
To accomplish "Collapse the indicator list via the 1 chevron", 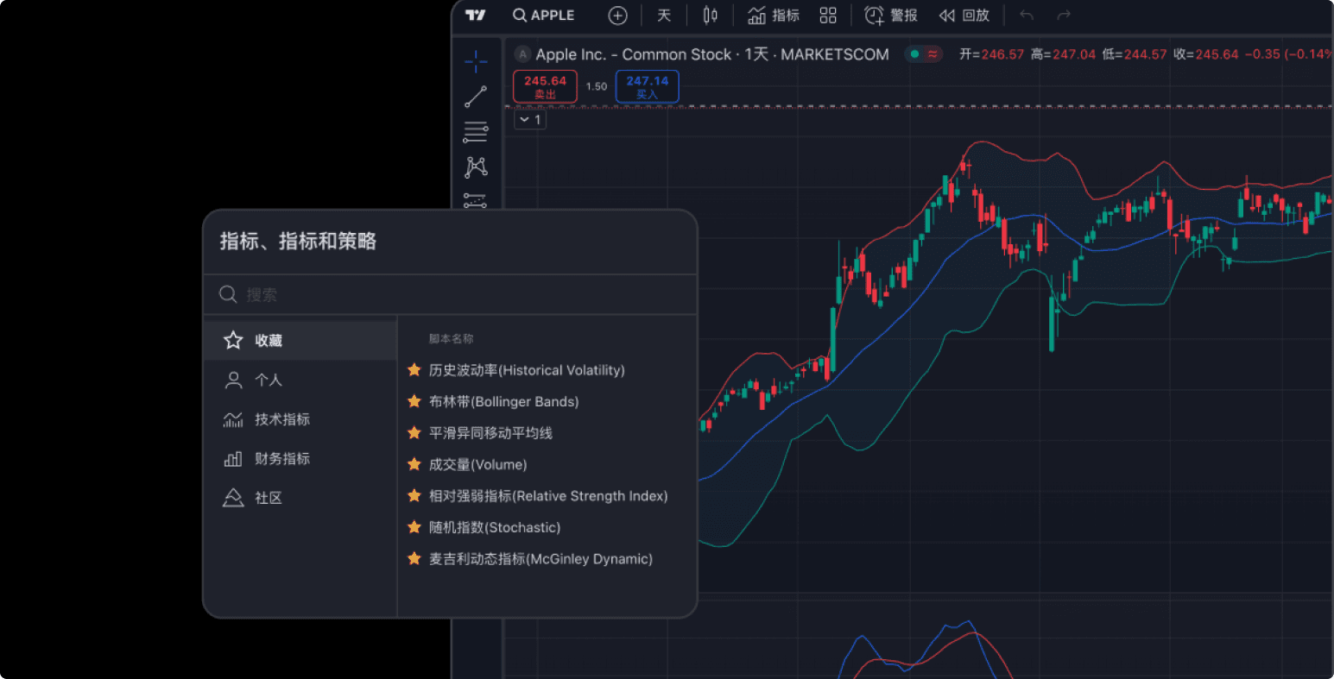I will coord(529,119).
